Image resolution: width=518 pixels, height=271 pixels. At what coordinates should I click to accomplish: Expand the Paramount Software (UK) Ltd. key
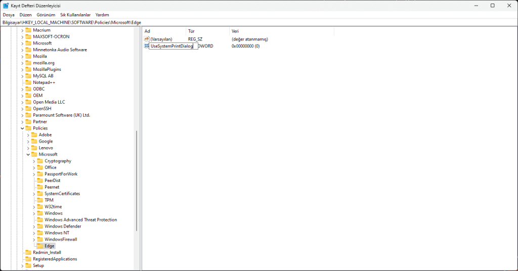coord(22,115)
